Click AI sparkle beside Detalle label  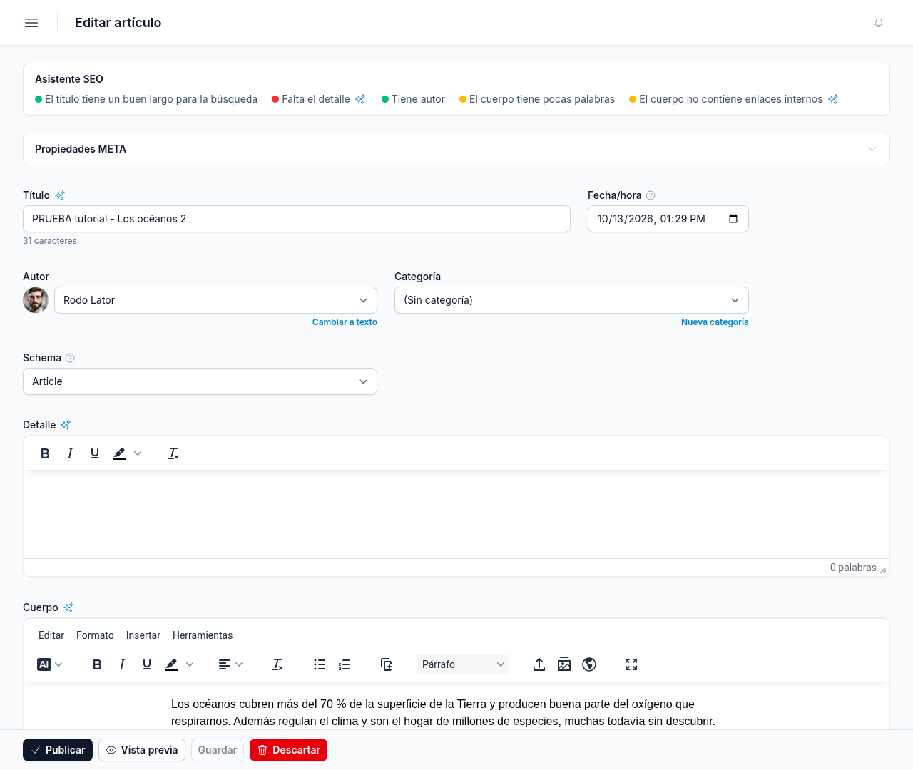[x=66, y=425]
